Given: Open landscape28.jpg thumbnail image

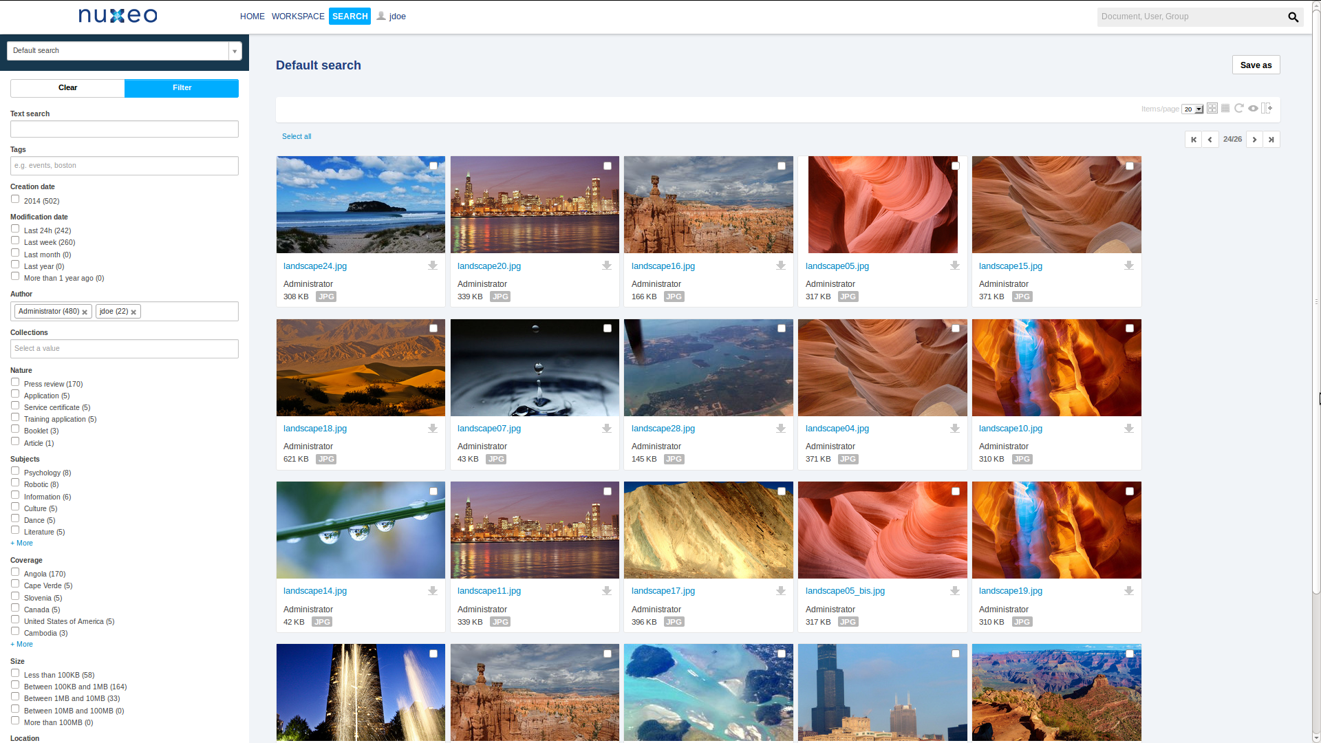Looking at the screenshot, I should point(709,367).
